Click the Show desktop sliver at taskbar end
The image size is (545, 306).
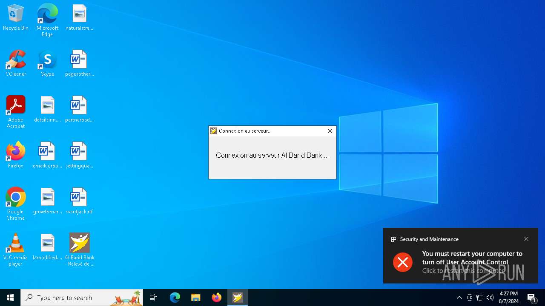tap(544, 297)
